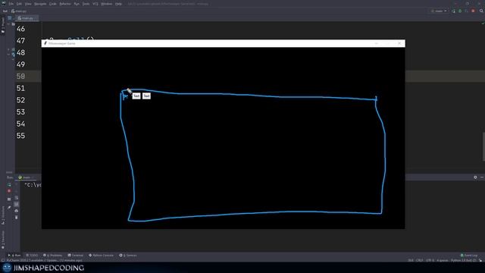Click the Rerun icon in Run panel
Viewport: 485px width, 273px height.
[9, 185]
